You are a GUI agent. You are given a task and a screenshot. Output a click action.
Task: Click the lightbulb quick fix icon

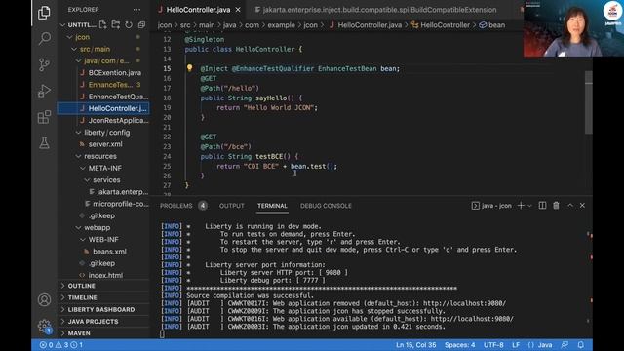pos(190,68)
